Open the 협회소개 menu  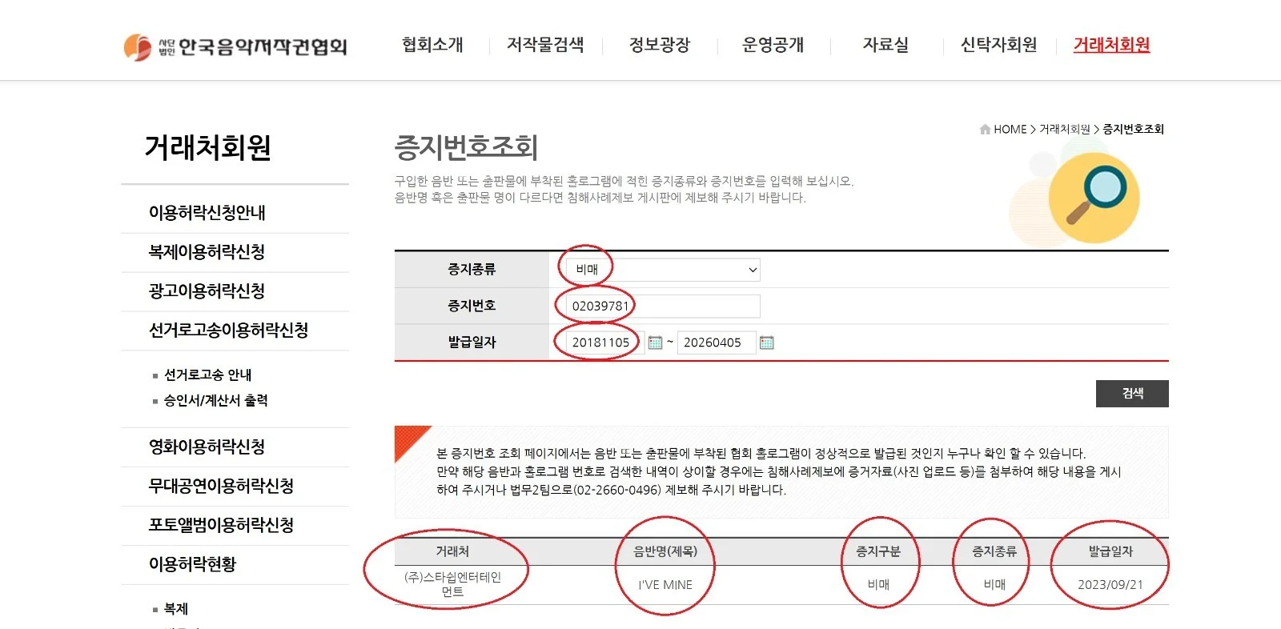point(432,45)
